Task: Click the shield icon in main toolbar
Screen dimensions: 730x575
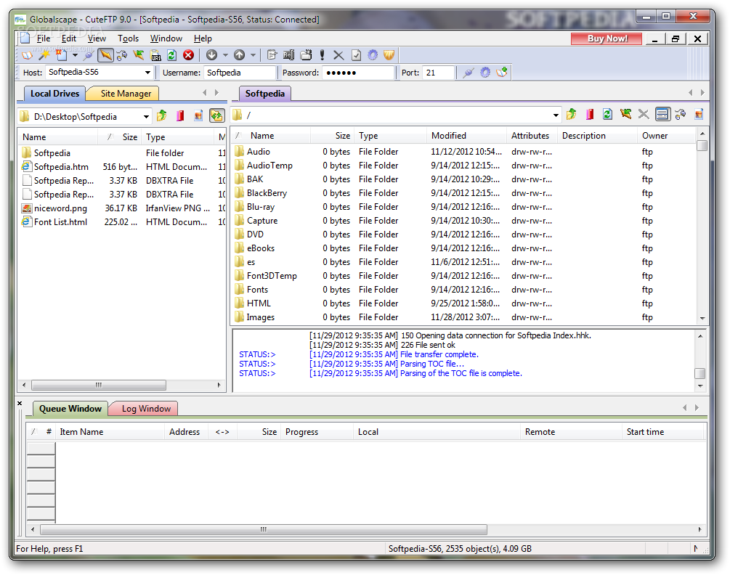Action: [389, 55]
